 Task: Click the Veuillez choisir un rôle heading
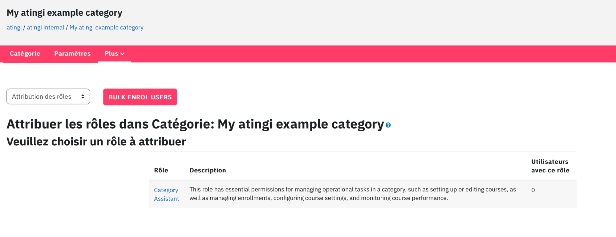click(96, 142)
